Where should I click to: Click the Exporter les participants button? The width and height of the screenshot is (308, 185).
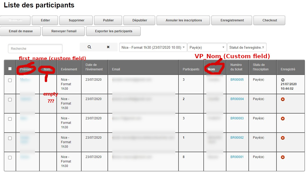[x=113, y=31]
